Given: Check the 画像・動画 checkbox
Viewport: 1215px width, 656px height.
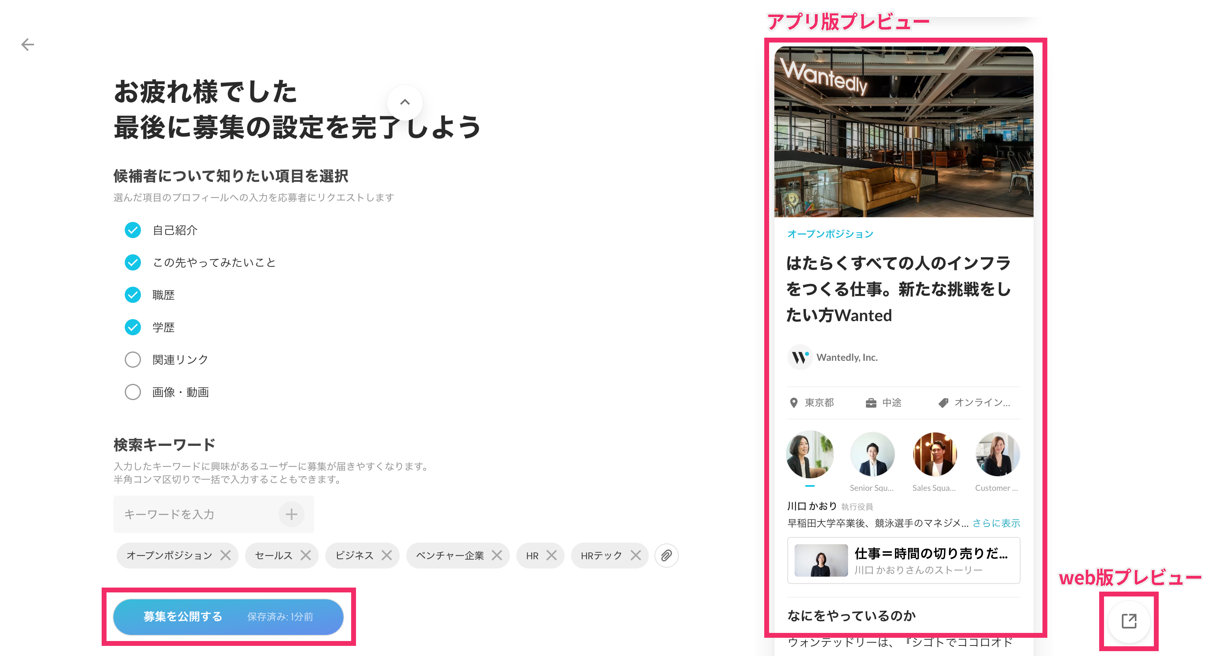Looking at the screenshot, I should coord(132,392).
